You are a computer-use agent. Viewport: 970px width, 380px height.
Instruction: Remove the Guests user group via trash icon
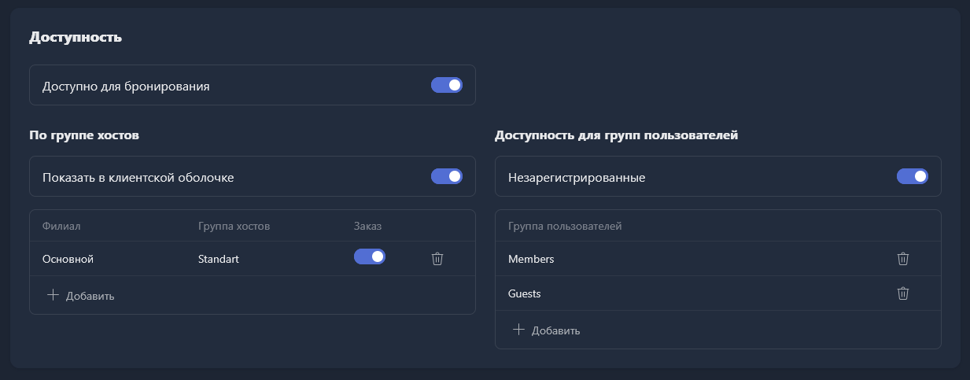[903, 293]
